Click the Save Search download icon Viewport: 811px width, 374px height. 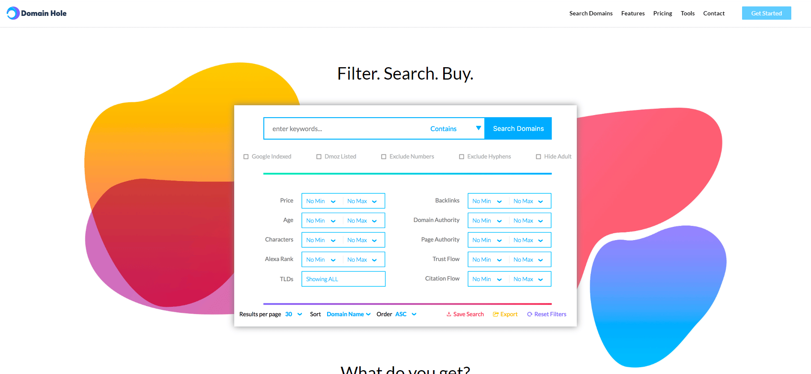(x=449, y=314)
